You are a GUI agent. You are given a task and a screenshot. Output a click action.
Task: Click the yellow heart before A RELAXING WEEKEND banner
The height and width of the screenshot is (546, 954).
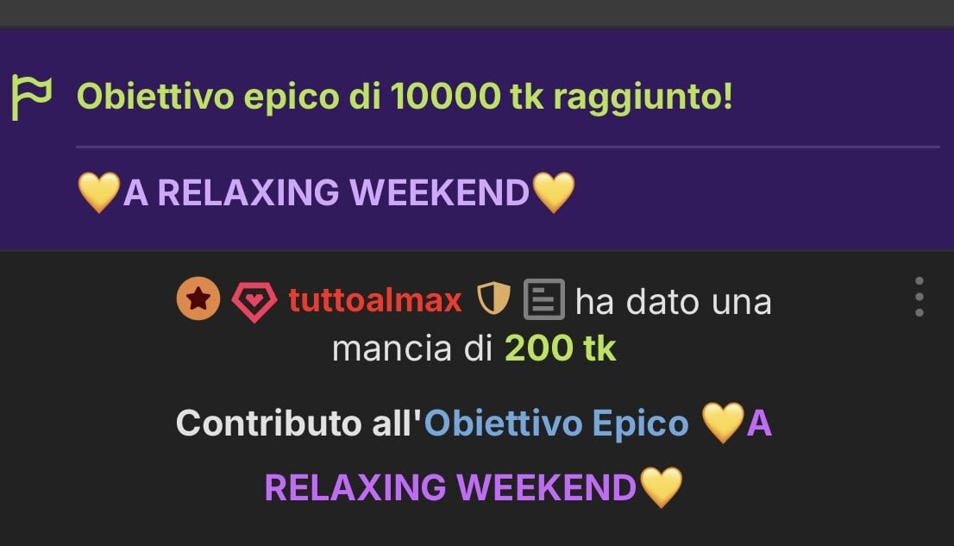[99, 191]
